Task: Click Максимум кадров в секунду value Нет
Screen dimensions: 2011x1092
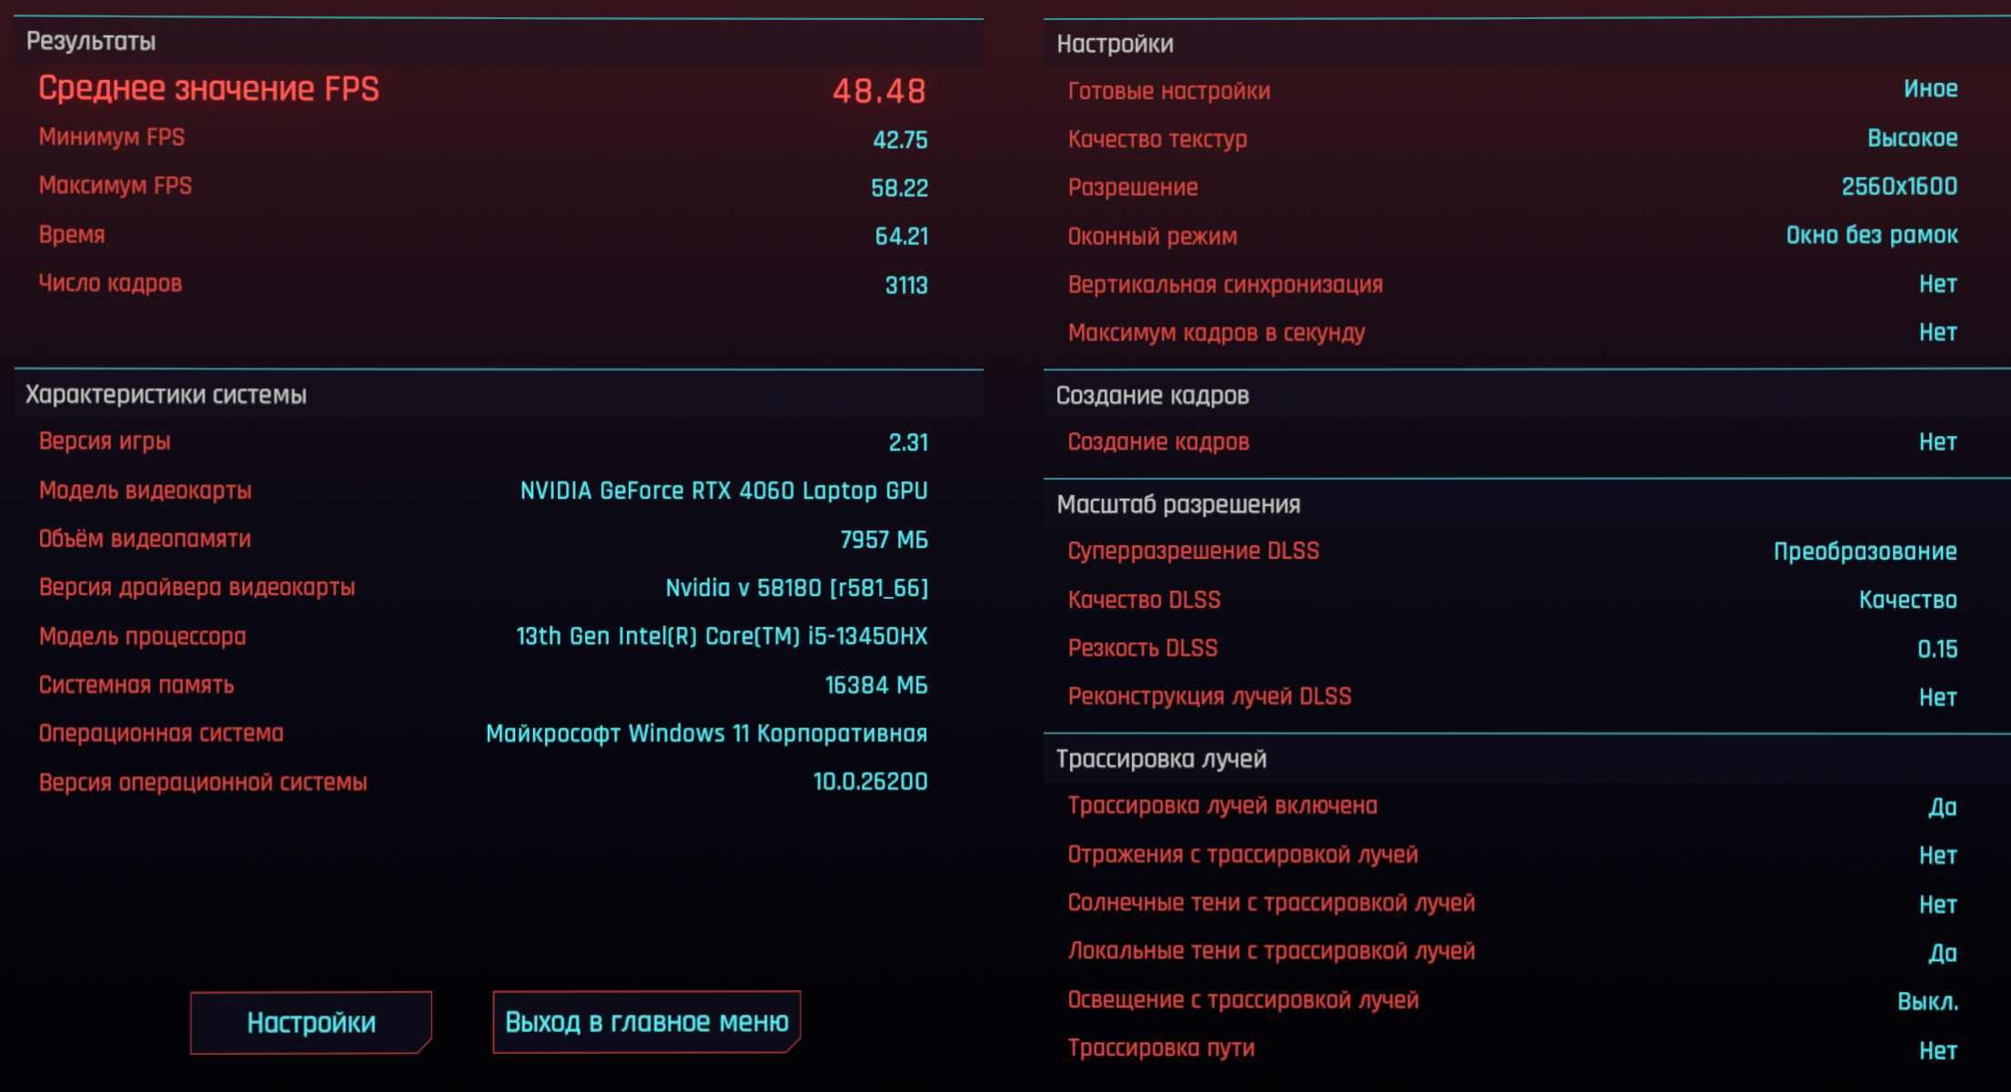Action: click(x=1937, y=332)
